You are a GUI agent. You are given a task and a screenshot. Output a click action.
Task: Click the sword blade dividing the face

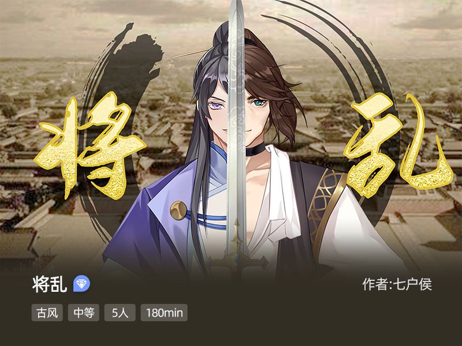coord(237,118)
